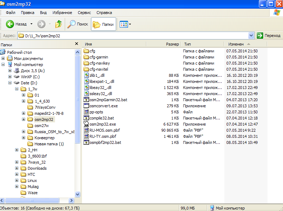The width and height of the screenshot is (283, 211).
Task: Expand the 2_HH folder node
Action: click(x=17, y=150)
